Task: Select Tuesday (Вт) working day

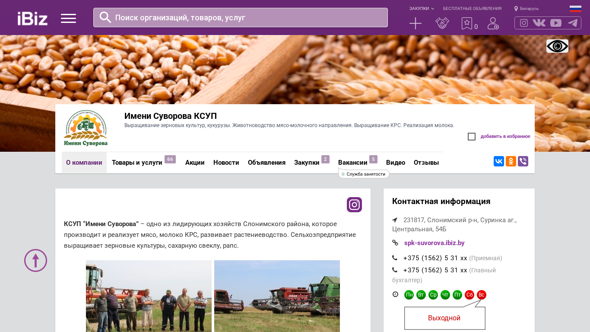Action: coord(421,295)
